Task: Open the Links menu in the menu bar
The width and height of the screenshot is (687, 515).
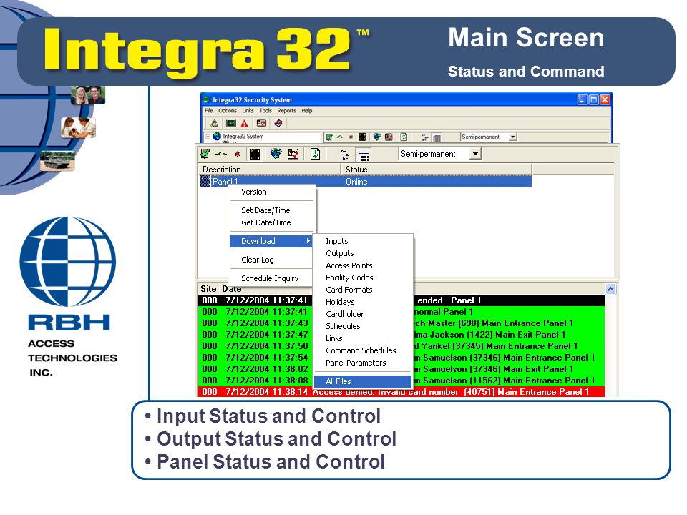Action: pyautogui.click(x=248, y=111)
